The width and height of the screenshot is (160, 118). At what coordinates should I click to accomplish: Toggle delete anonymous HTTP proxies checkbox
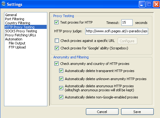click(x=61, y=88)
